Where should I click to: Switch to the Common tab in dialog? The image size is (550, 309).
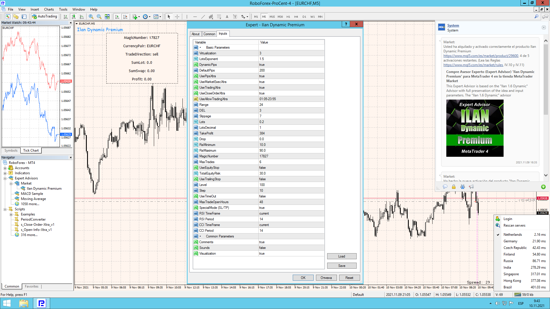pos(209,34)
